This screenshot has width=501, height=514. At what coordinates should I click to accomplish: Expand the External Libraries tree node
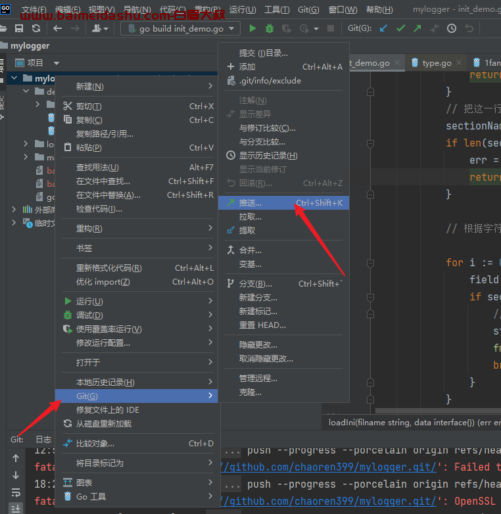click(14, 209)
